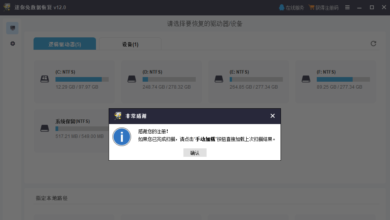
Task: Click the 指定本地路径 section heading
Action: point(52,198)
